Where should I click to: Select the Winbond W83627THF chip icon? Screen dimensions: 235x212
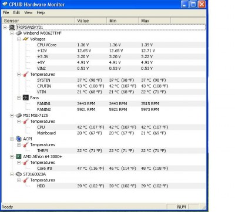click(19, 33)
